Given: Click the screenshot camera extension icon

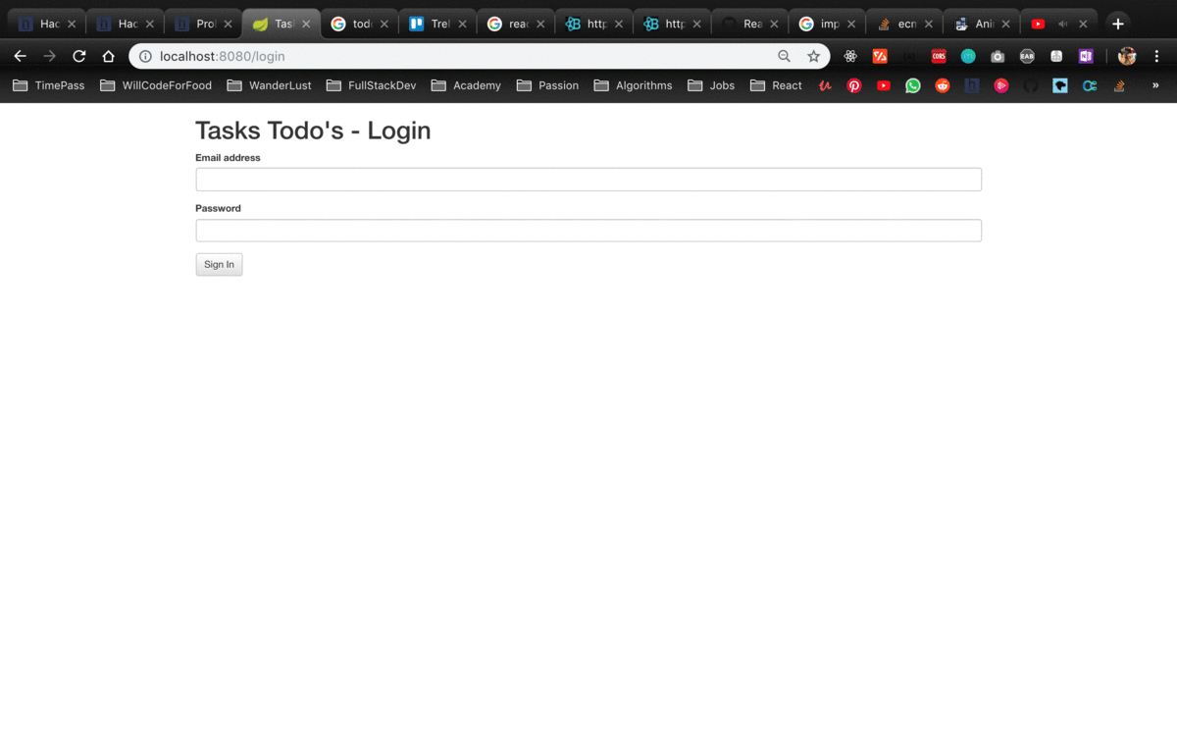Looking at the screenshot, I should pyautogui.click(x=997, y=56).
